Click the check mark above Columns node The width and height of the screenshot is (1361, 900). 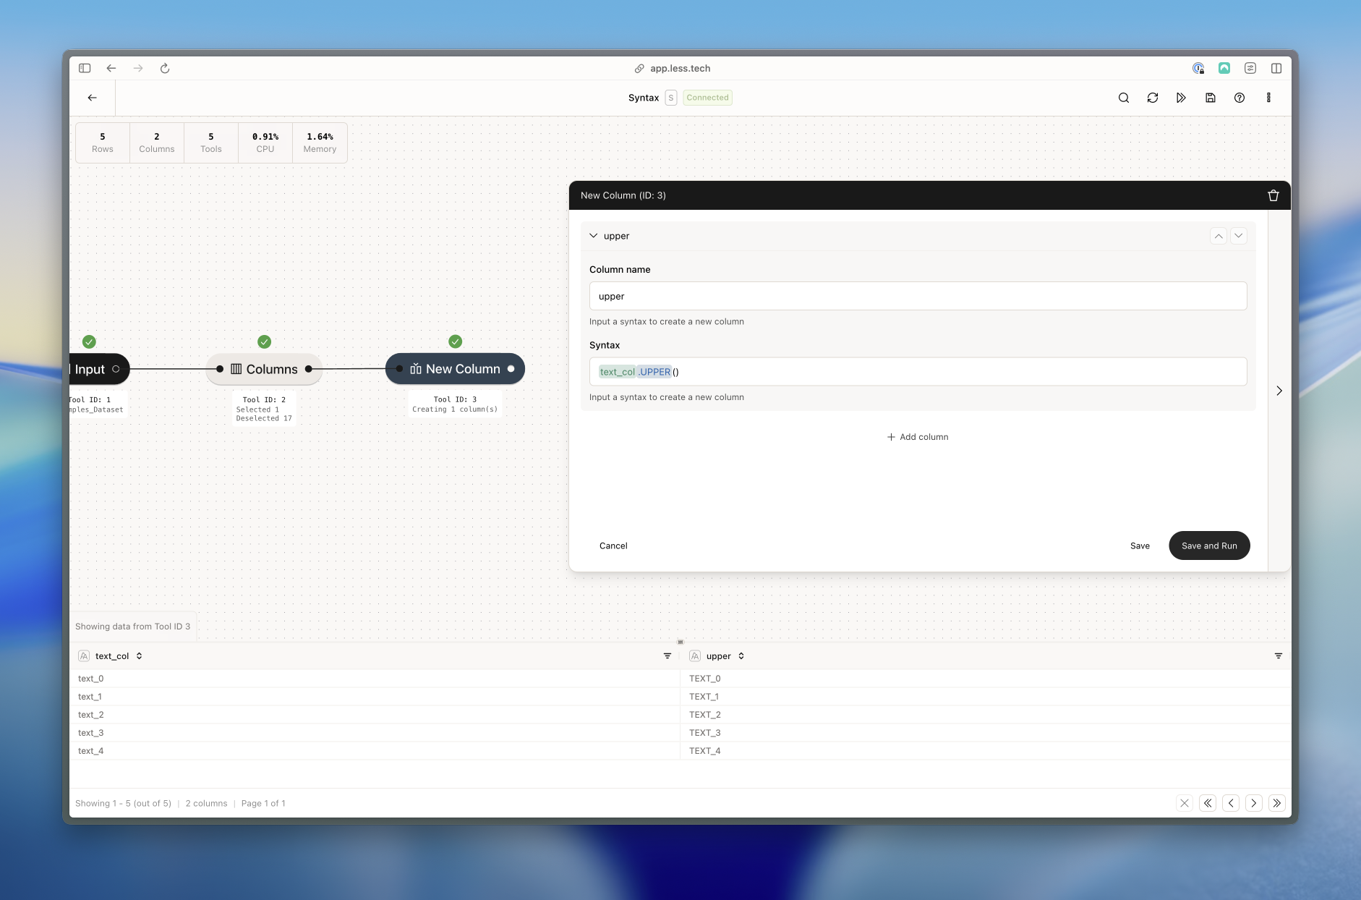click(265, 341)
